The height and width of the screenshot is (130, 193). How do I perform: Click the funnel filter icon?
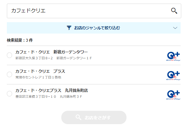tap(69, 28)
